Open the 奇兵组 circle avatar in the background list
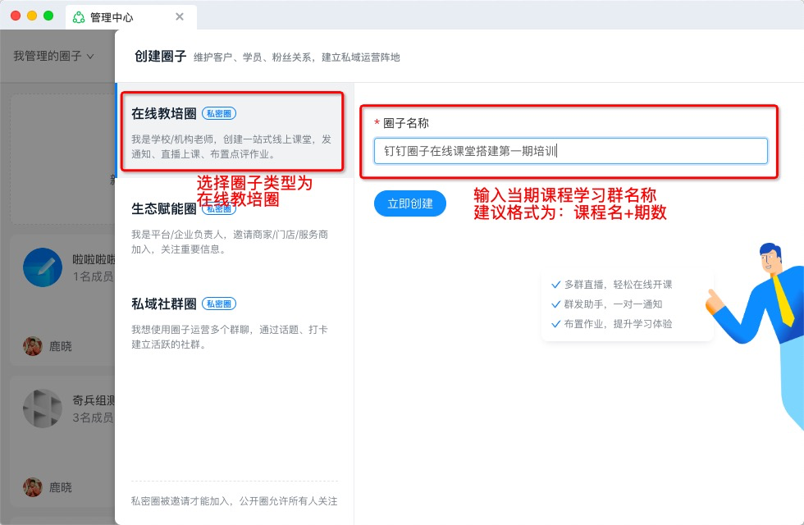This screenshot has width=804, height=525. coord(43,409)
